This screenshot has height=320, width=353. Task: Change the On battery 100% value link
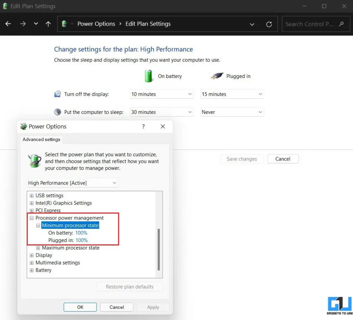[81, 233]
